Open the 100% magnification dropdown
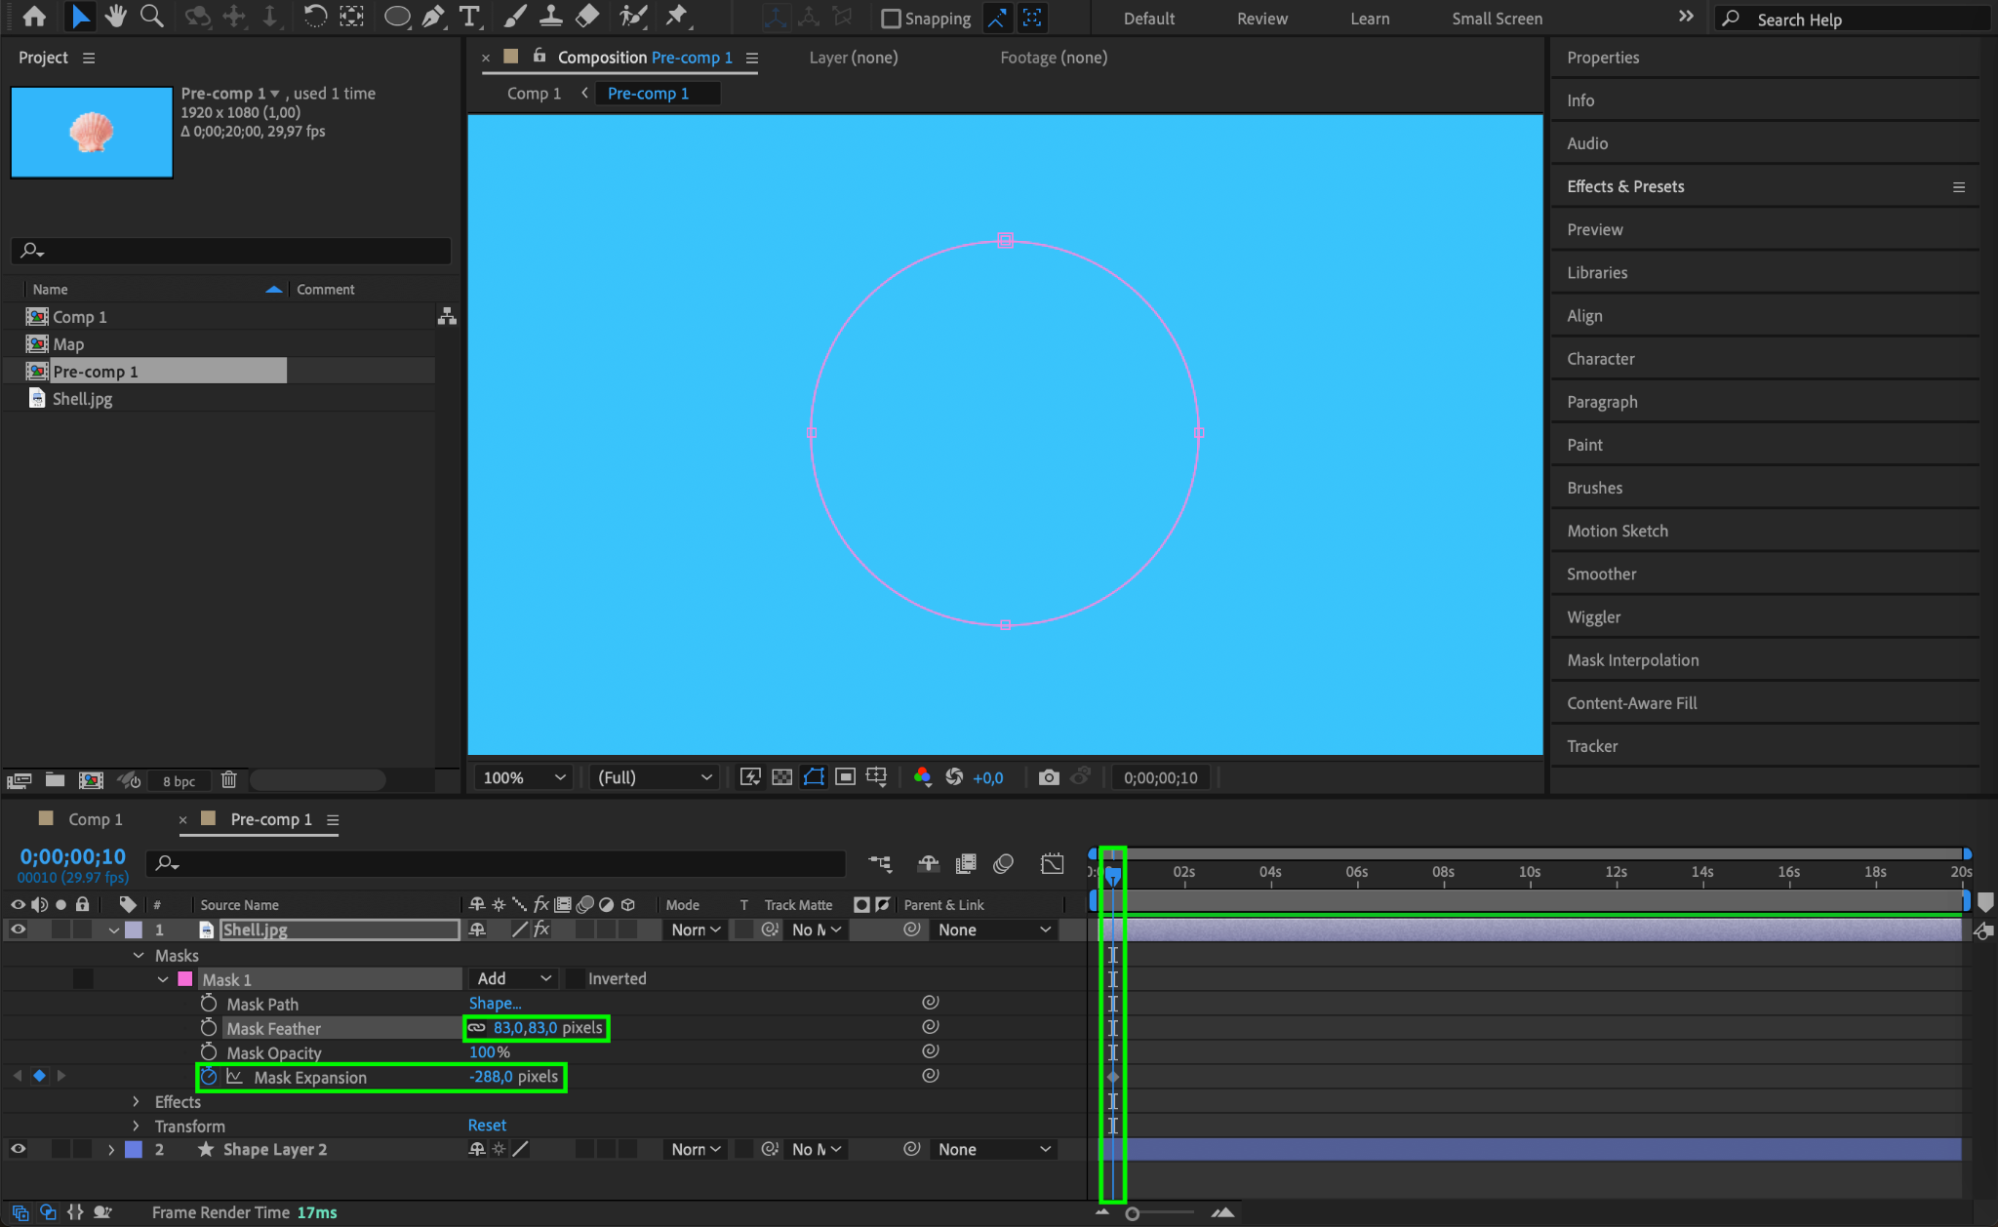The width and height of the screenshot is (1998, 1227). [524, 777]
